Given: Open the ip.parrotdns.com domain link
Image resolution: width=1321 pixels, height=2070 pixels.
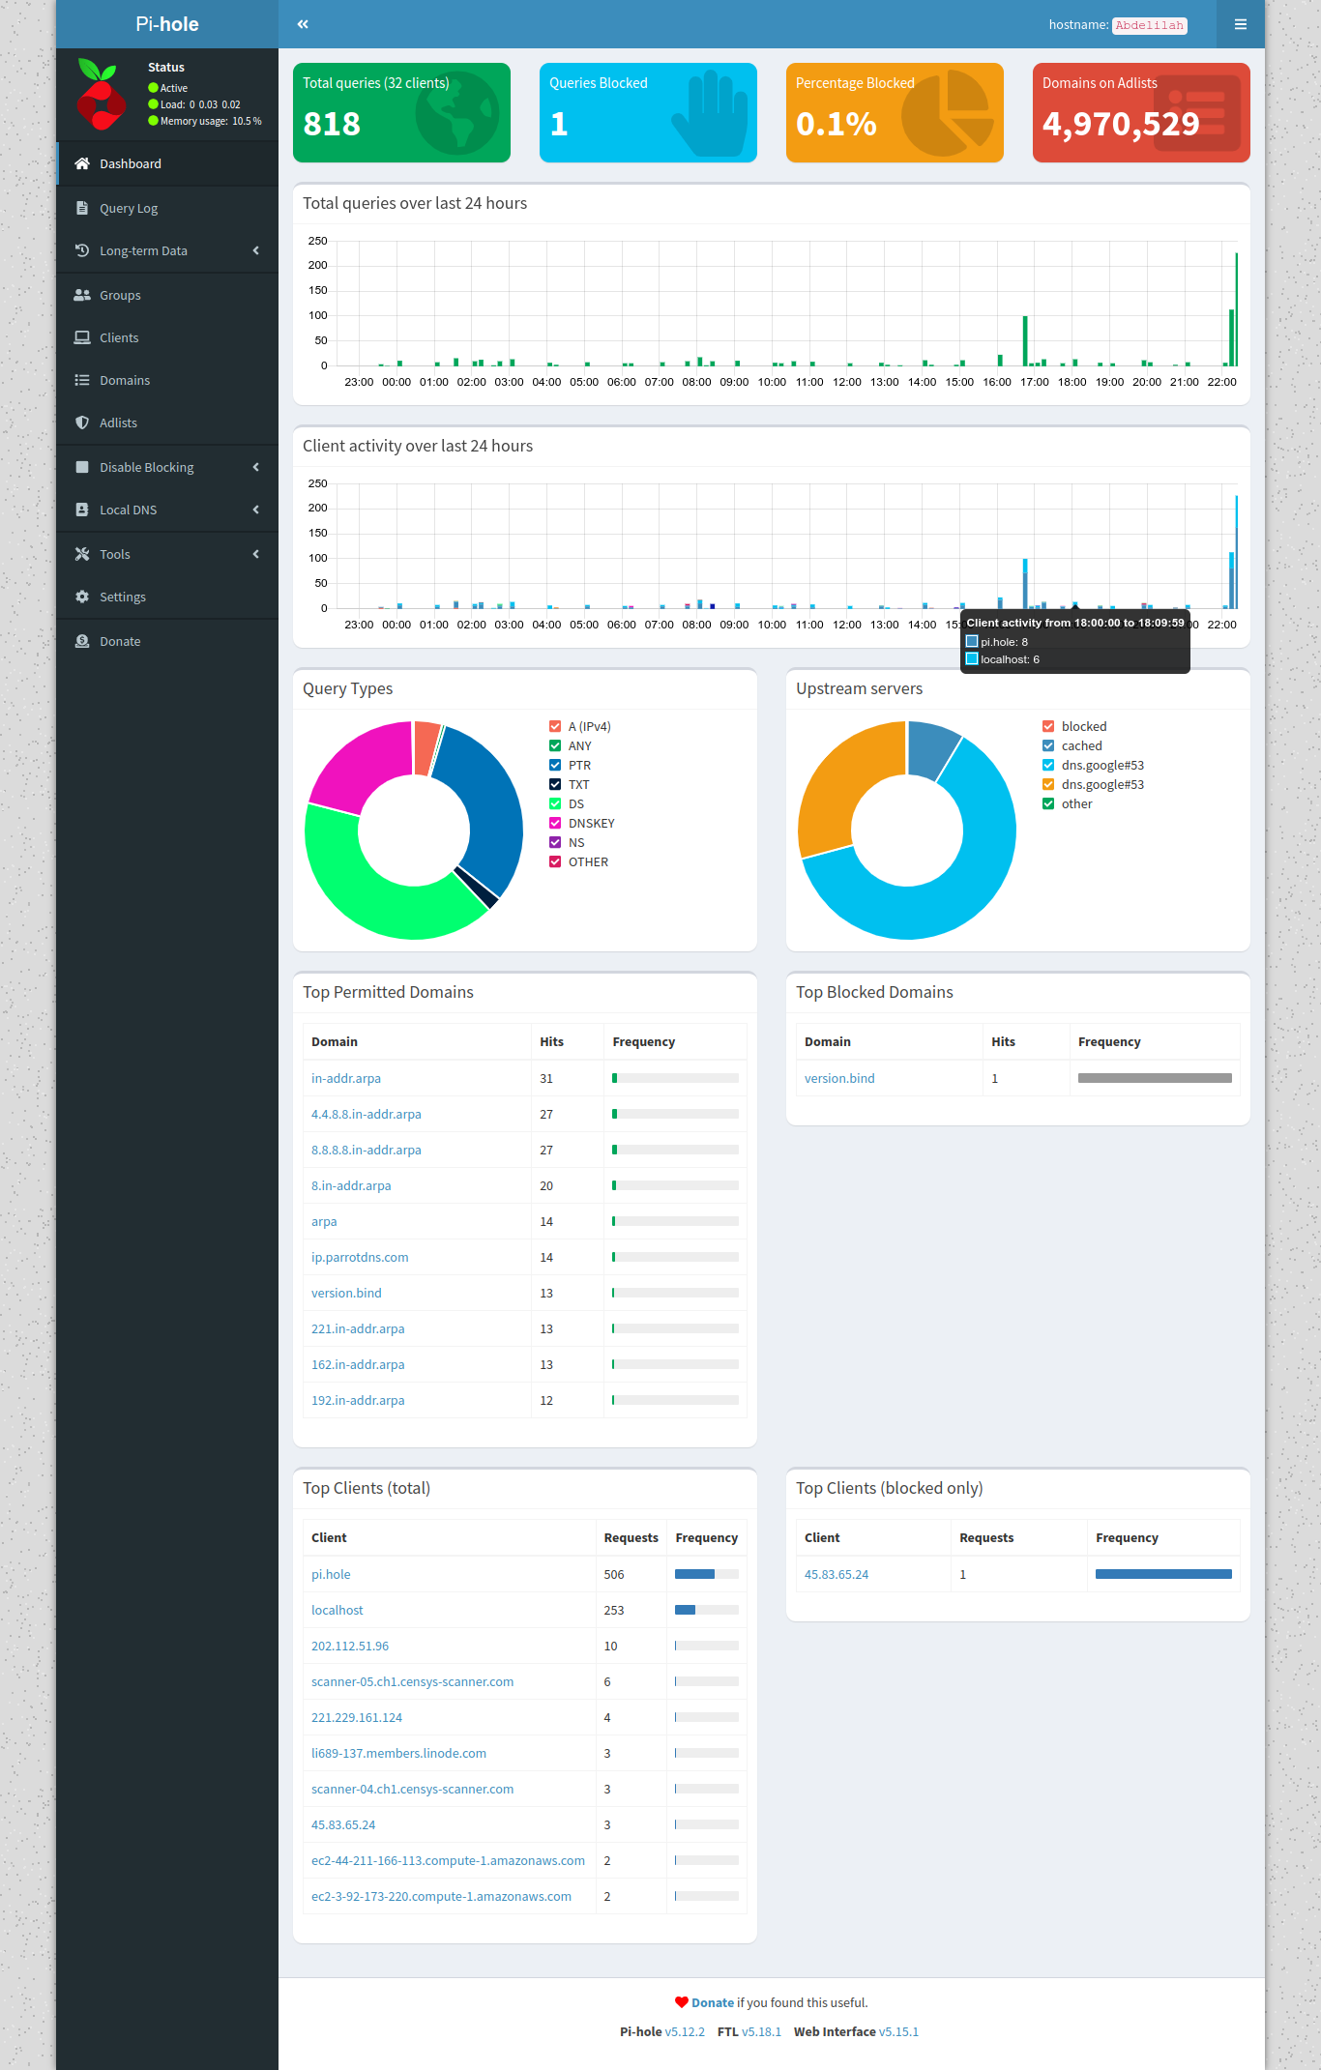Looking at the screenshot, I should 360,1257.
